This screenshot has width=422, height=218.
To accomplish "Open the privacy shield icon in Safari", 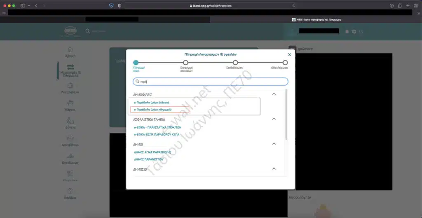I will [x=111, y=6].
